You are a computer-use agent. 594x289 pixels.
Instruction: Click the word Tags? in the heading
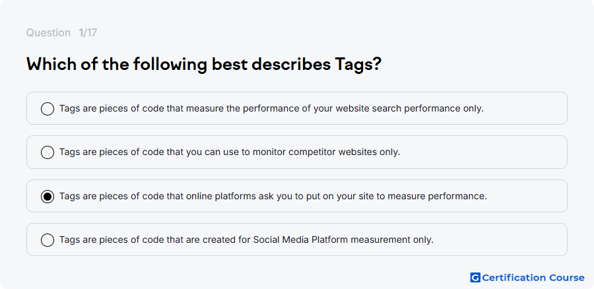point(358,65)
